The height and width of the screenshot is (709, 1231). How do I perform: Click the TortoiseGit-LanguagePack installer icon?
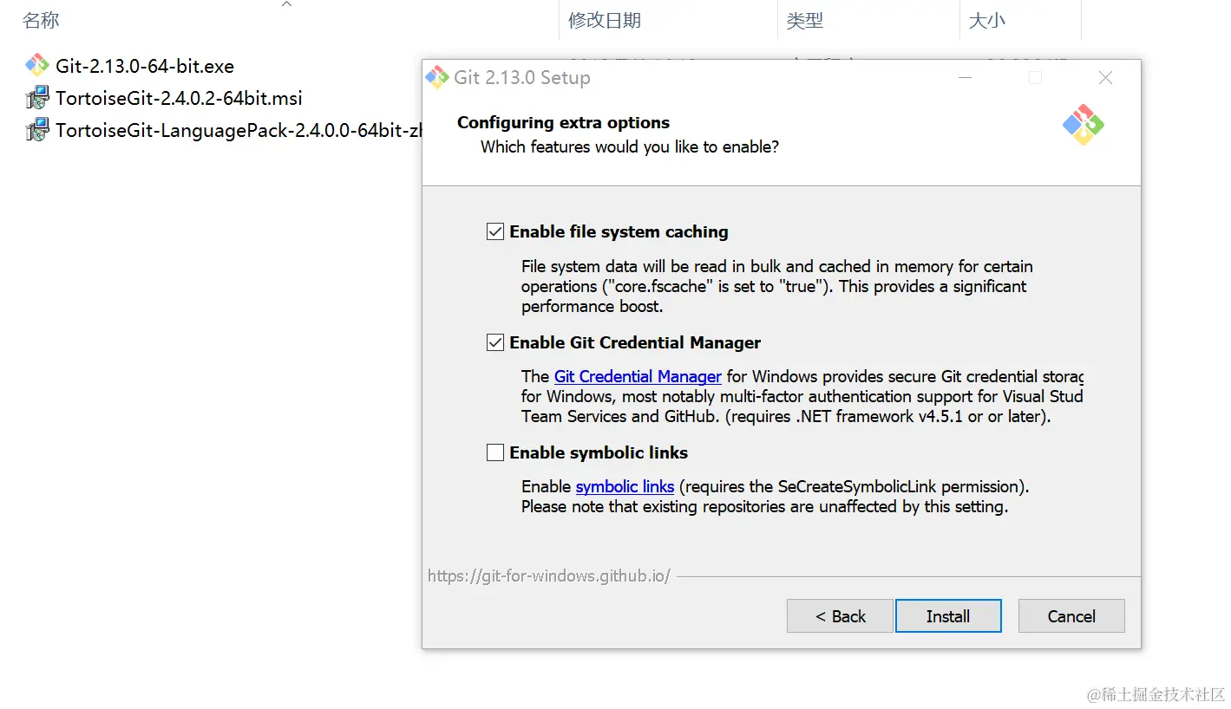36,131
